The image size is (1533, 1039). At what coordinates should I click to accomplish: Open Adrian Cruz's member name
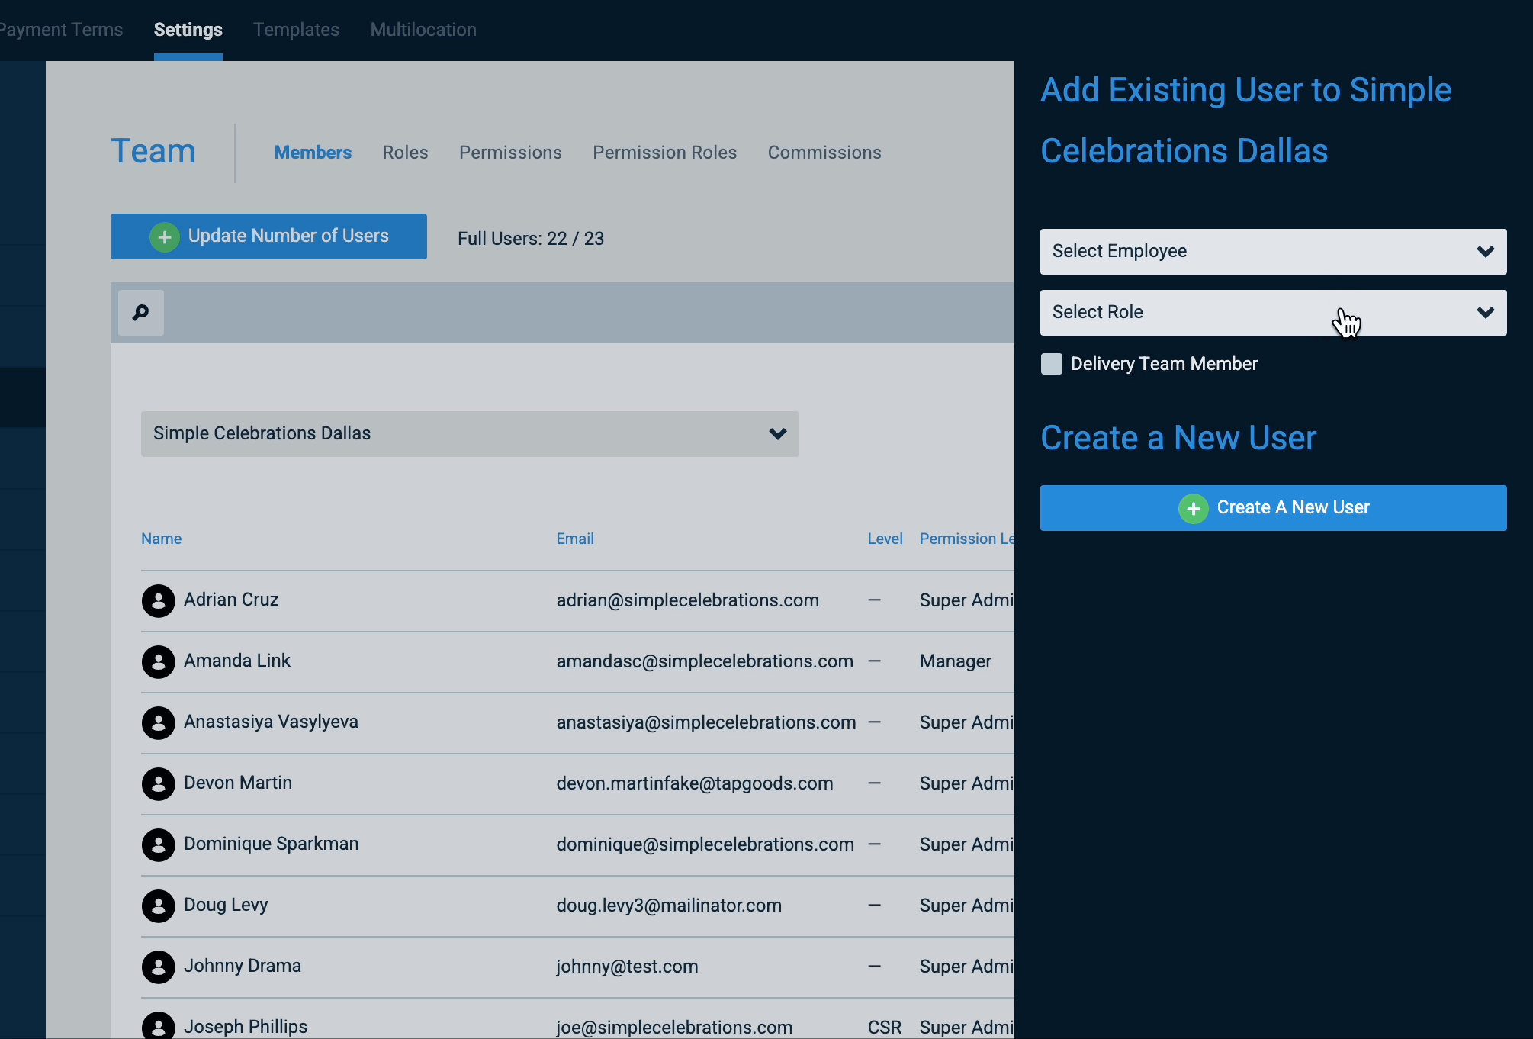[231, 600]
